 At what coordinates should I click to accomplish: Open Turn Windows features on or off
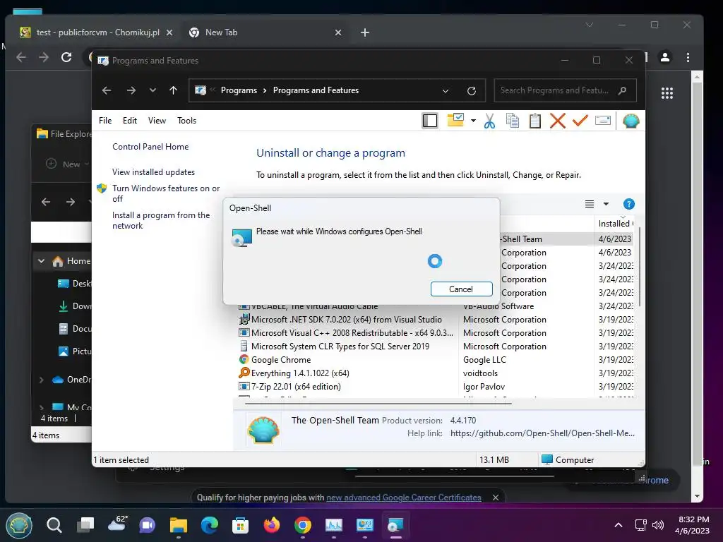pyautogui.click(x=166, y=193)
